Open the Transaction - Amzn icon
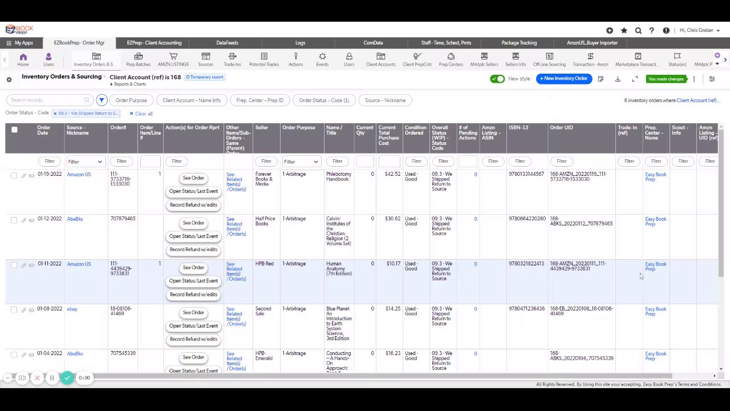730x411 pixels. [x=590, y=57]
